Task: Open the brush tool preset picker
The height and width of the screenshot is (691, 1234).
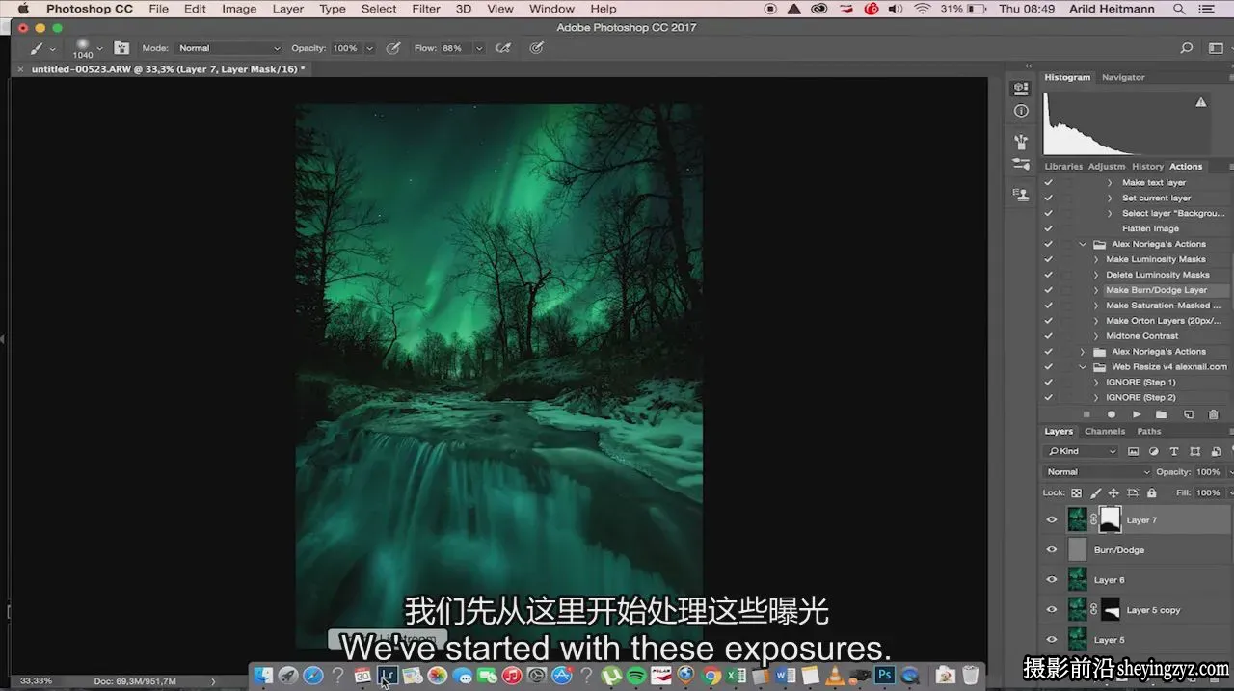Action: [42, 48]
